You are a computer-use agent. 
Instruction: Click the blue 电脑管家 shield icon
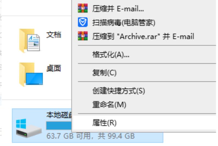pyautogui.click(x=83, y=22)
